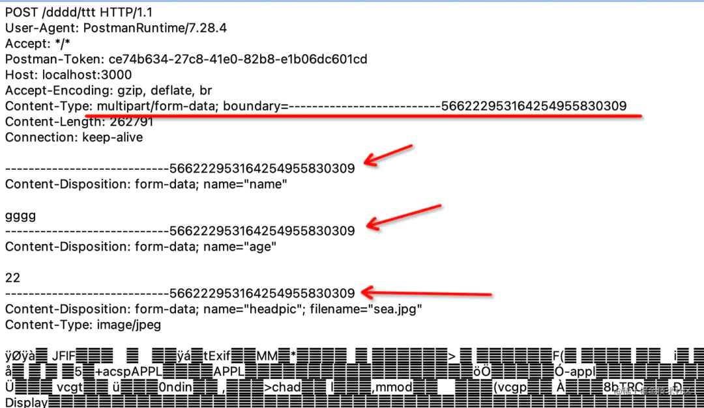Image resolution: width=704 pixels, height=408 pixels.
Task: Click the Host localhost:3000 line
Action: (68, 75)
